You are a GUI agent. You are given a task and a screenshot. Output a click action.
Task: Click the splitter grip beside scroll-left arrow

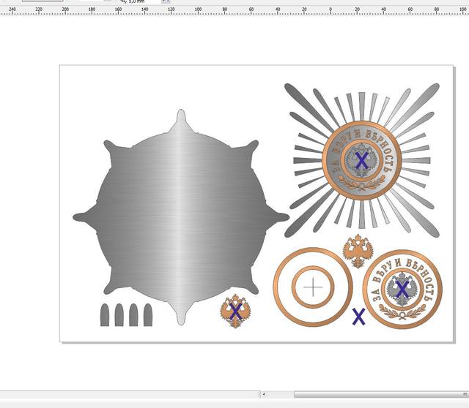coord(259,395)
